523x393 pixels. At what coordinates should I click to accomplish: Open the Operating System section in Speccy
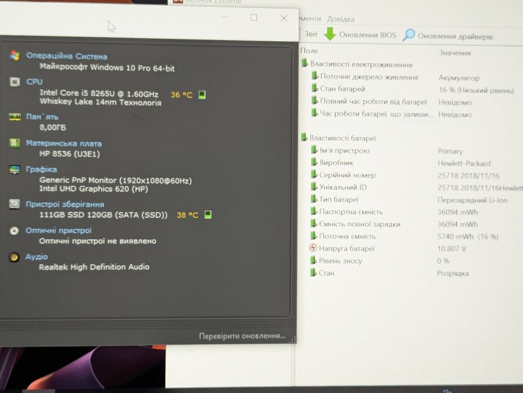coord(67,56)
